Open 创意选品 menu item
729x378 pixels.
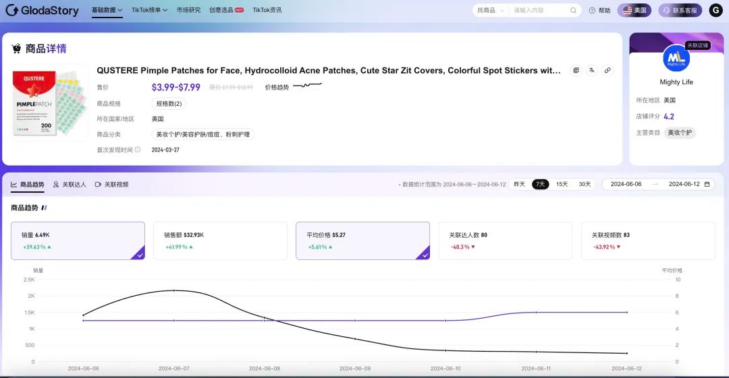tap(226, 9)
